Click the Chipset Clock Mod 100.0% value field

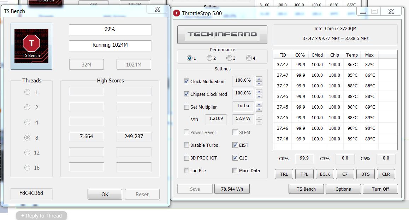click(x=243, y=94)
